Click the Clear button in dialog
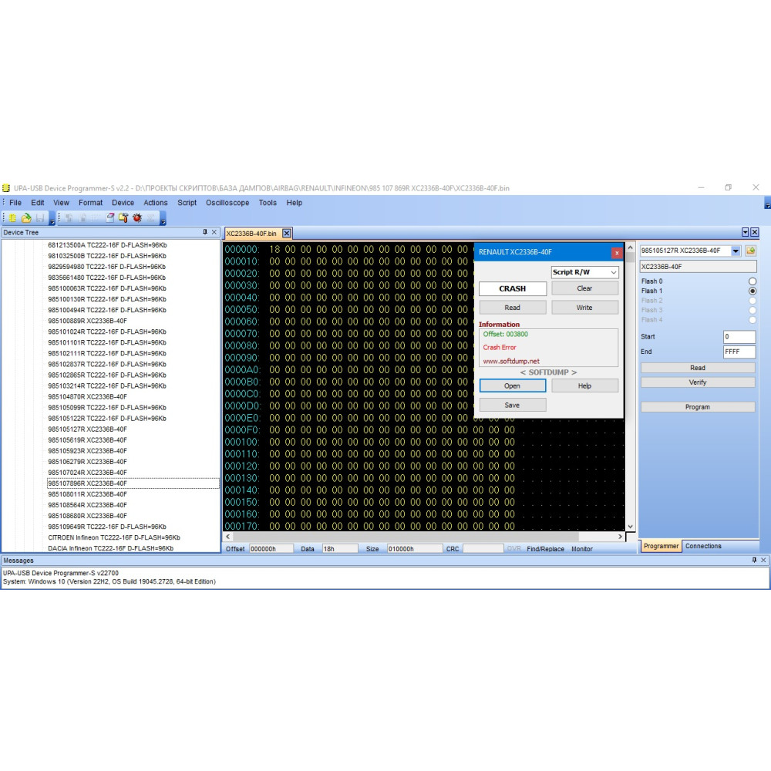771x771 pixels. 584,288
